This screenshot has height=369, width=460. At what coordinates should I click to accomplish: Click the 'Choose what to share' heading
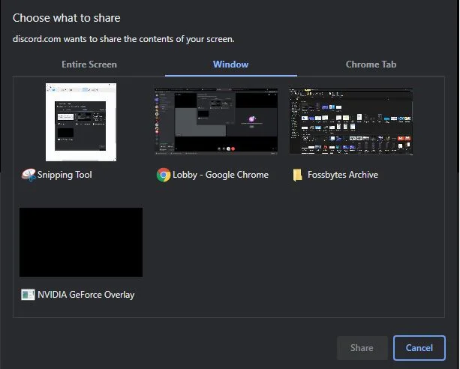click(67, 18)
